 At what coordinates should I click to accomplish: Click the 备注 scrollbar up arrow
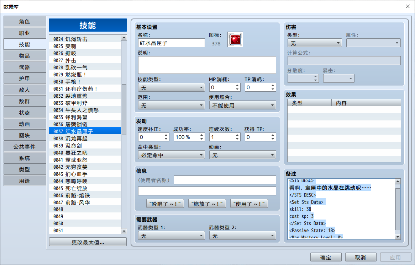tap(398, 181)
